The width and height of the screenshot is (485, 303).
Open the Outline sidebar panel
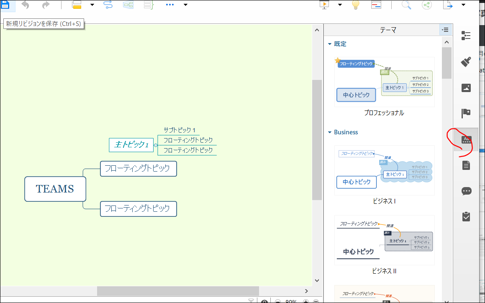coord(466,36)
